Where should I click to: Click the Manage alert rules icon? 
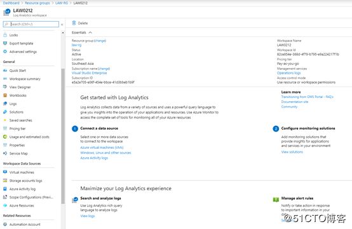pyautogui.click(x=276, y=200)
